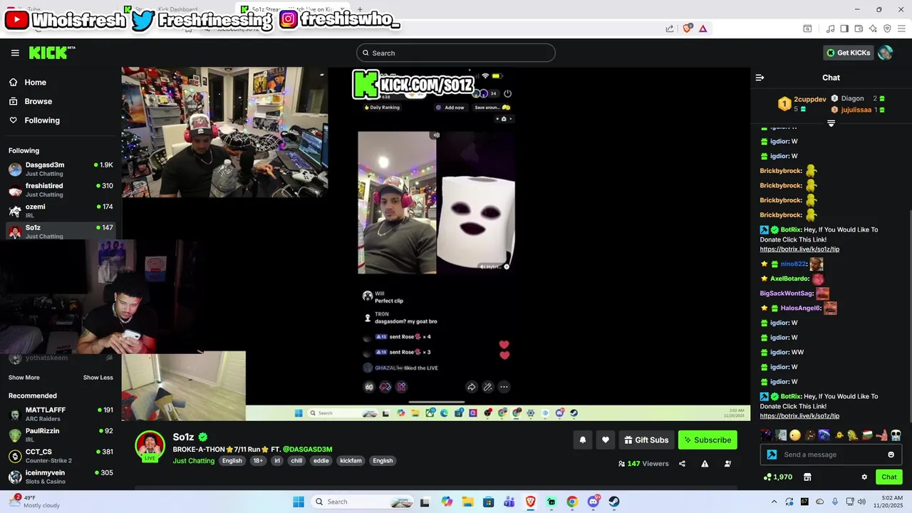Toggle the Brave sidebar panel icon
This screenshot has width=912, height=513.
(x=844, y=28)
